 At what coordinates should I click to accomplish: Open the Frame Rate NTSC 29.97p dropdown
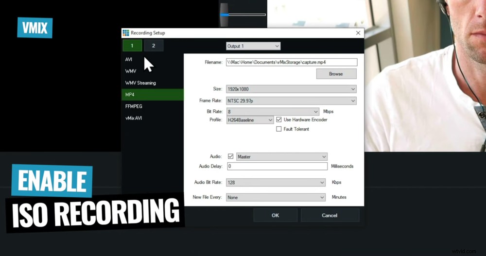click(291, 101)
